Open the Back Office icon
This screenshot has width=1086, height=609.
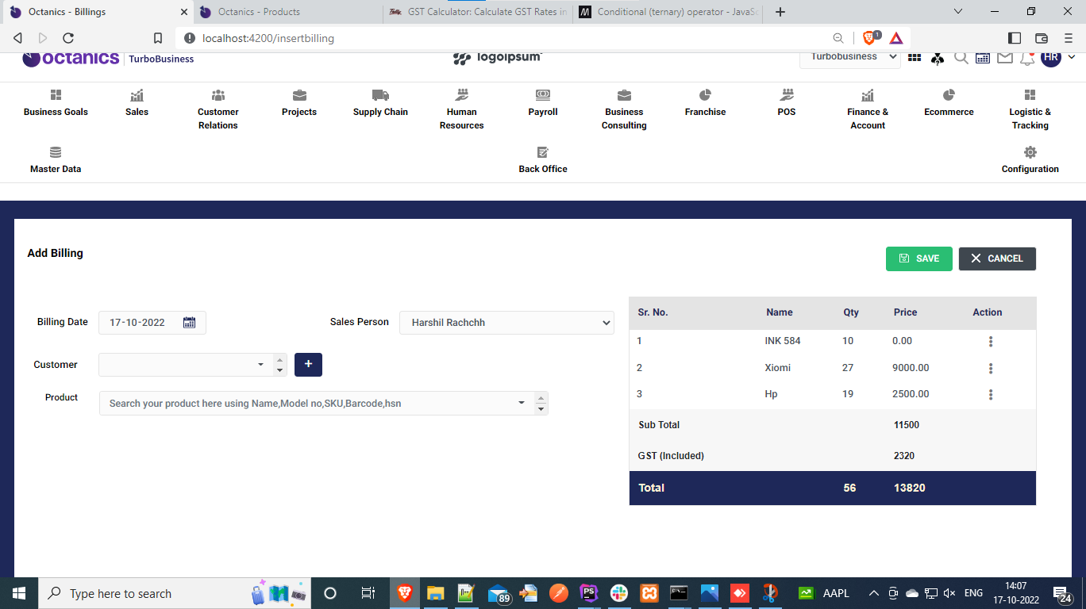(543, 152)
